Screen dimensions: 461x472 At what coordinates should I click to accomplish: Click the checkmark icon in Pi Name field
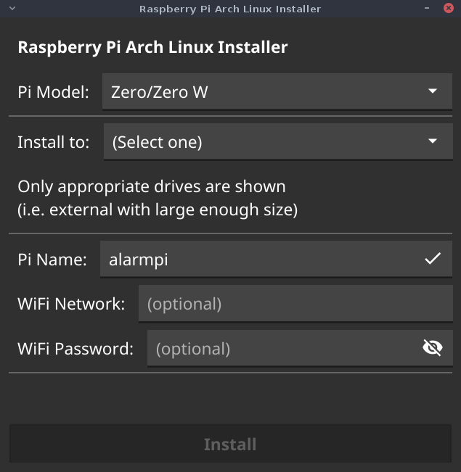(433, 259)
